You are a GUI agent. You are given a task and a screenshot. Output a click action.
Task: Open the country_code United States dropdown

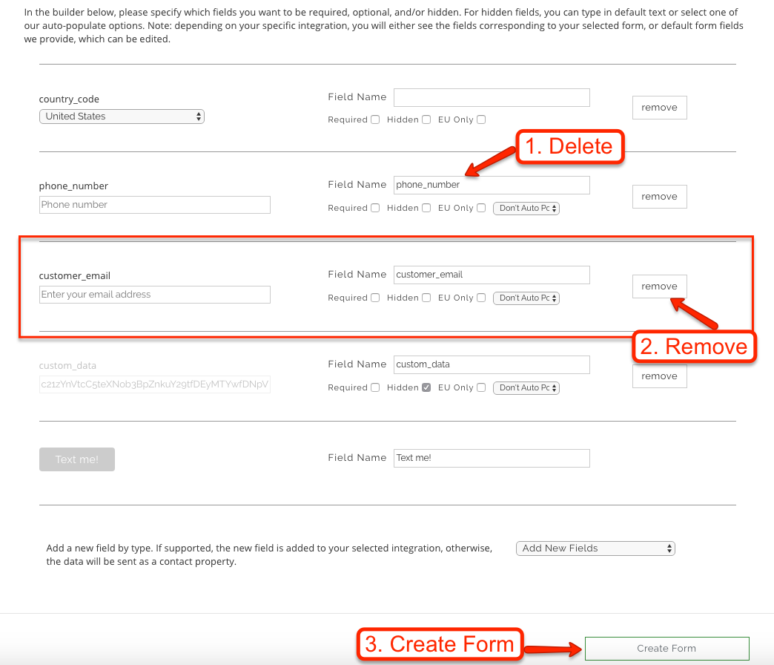122,117
